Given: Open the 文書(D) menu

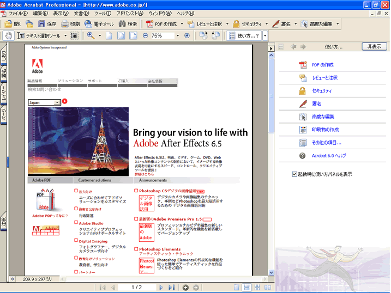Looking at the screenshot, I should point(81,13).
